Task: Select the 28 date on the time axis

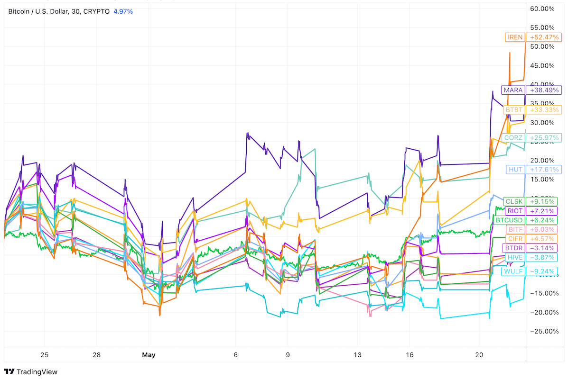Action: [96, 354]
